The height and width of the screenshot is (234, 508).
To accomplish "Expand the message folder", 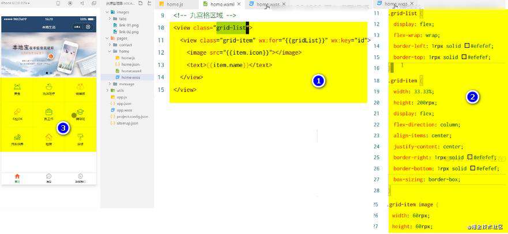I will tap(110, 84).
